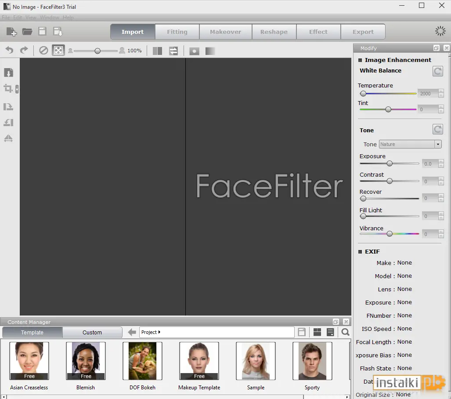Screen dimensions: 451x399
Task: Close the Content Manager panel
Action: pyautogui.click(x=346, y=322)
